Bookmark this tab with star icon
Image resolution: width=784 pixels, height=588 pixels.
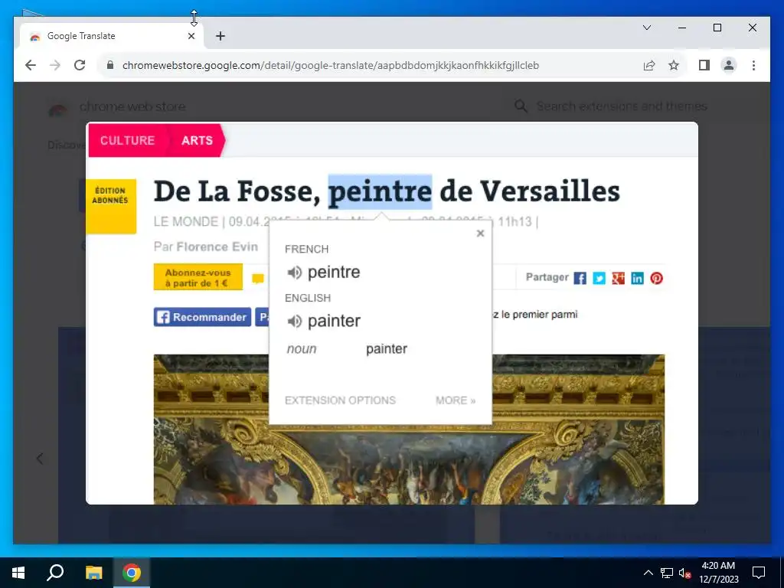pos(674,66)
